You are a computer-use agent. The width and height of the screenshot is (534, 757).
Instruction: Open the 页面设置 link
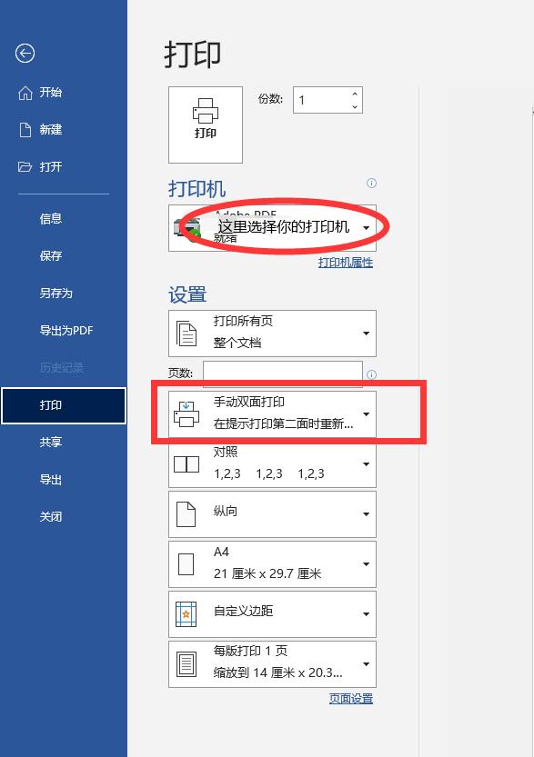click(x=351, y=699)
